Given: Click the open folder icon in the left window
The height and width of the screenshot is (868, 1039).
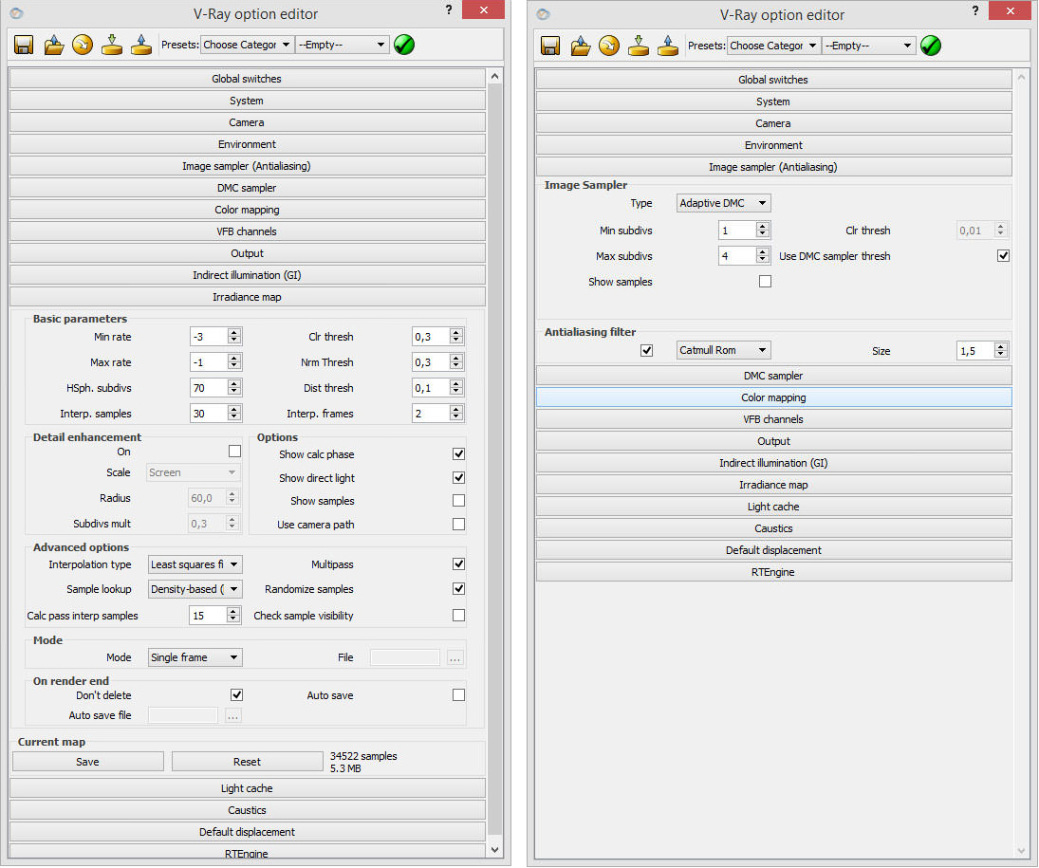Looking at the screenshot, I should [54, 45].
